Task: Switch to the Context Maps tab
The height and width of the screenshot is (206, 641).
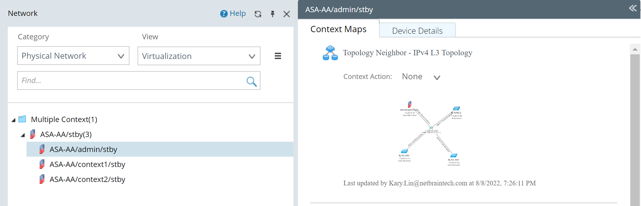Action: point(338,29)
